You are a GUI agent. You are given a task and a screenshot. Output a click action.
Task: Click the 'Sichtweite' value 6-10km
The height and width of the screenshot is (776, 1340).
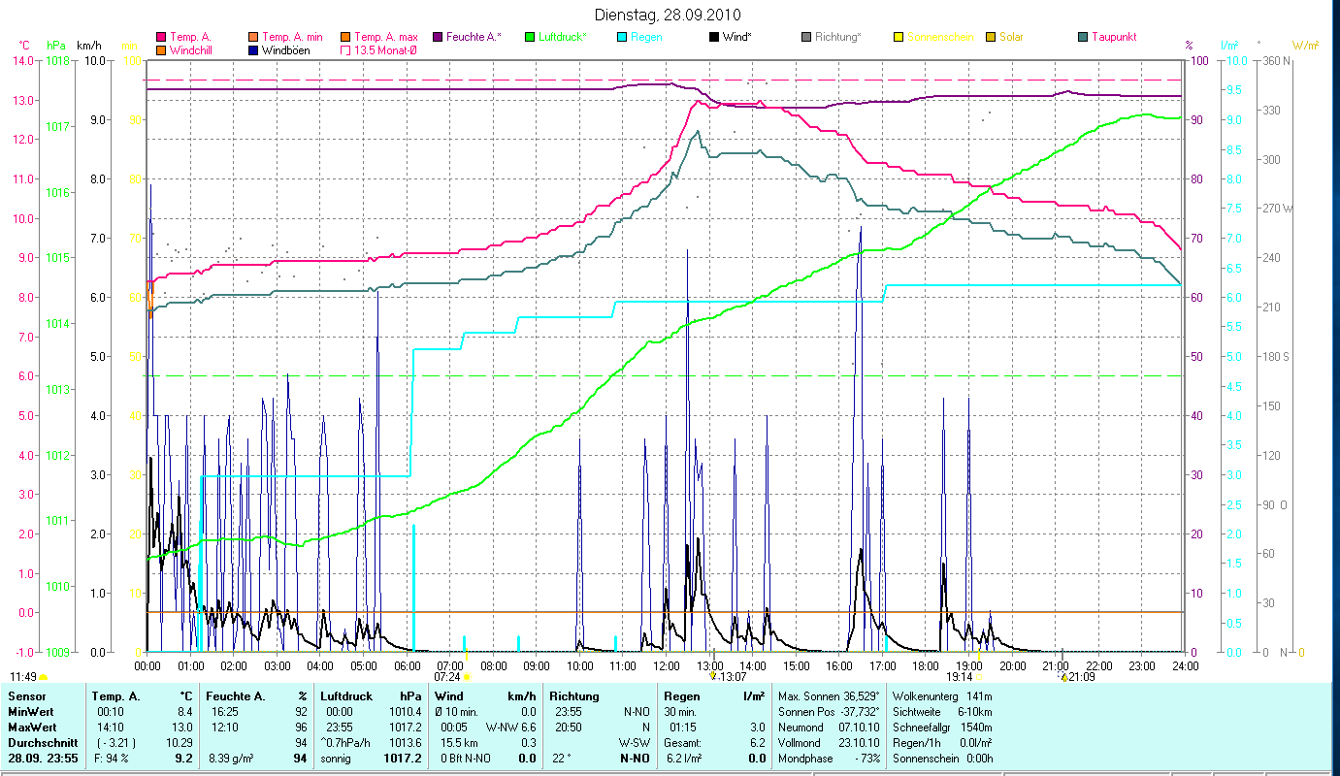coord(974,712)
